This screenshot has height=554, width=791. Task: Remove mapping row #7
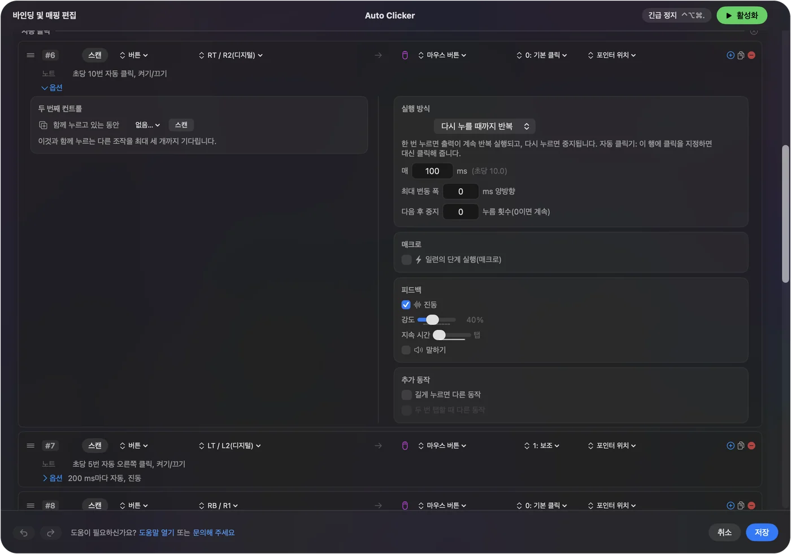pos(751,446)
